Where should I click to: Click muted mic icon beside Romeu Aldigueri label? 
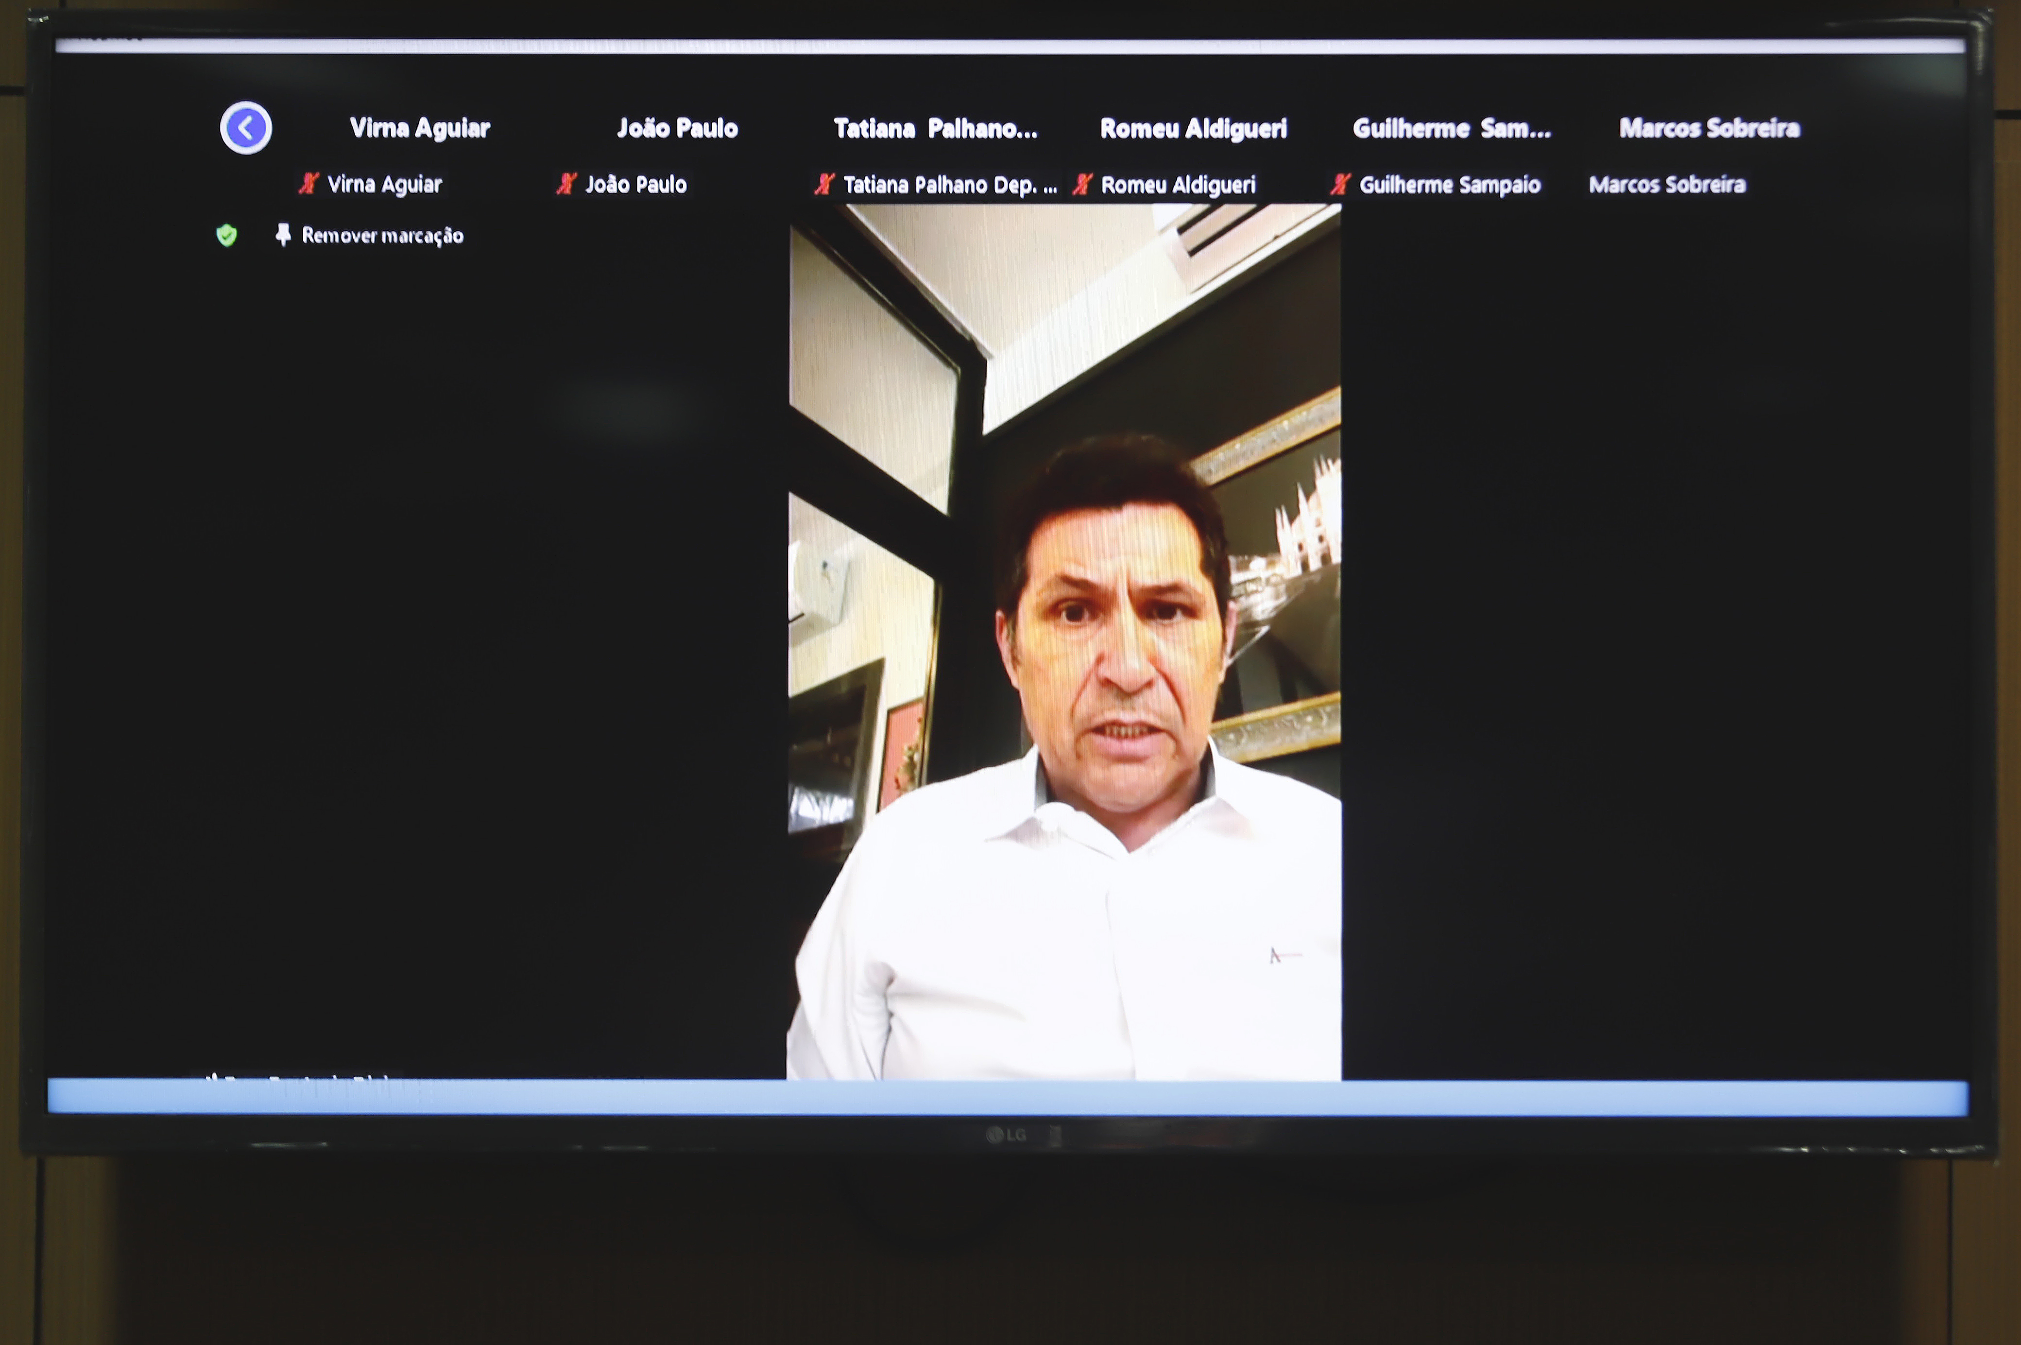click(x=1082, y=184)
